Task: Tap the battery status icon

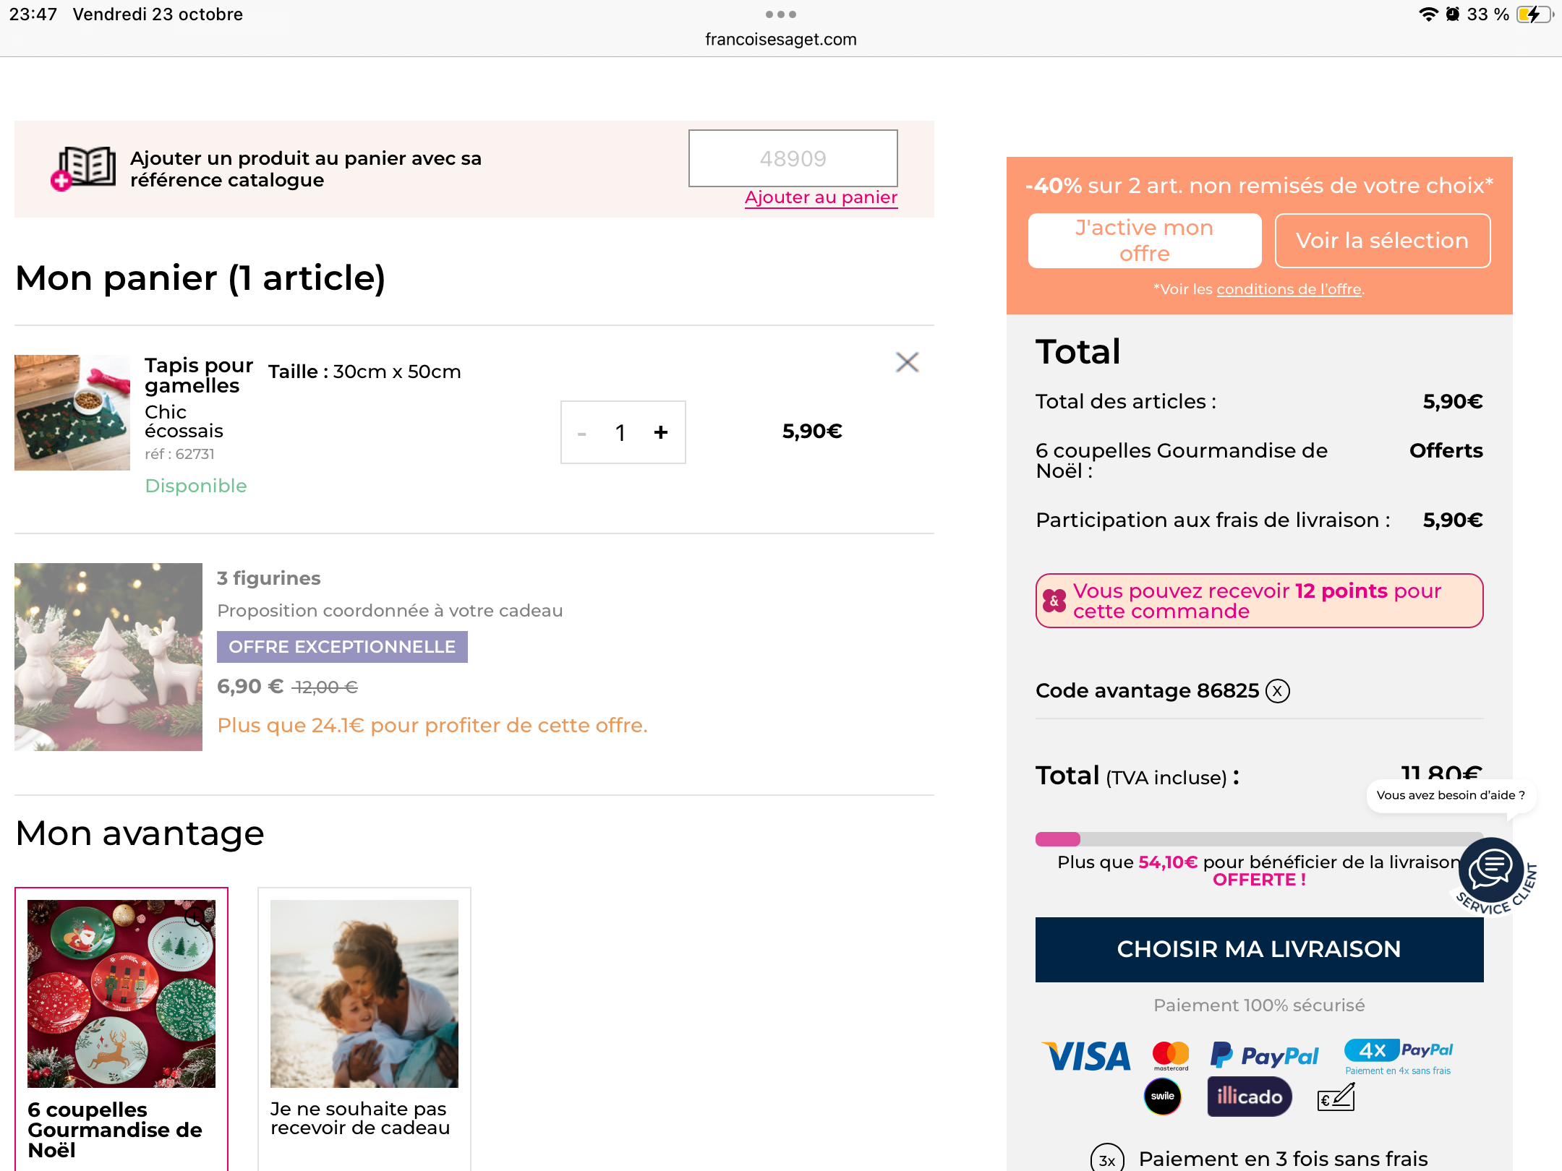Action: pos(1534,14)
